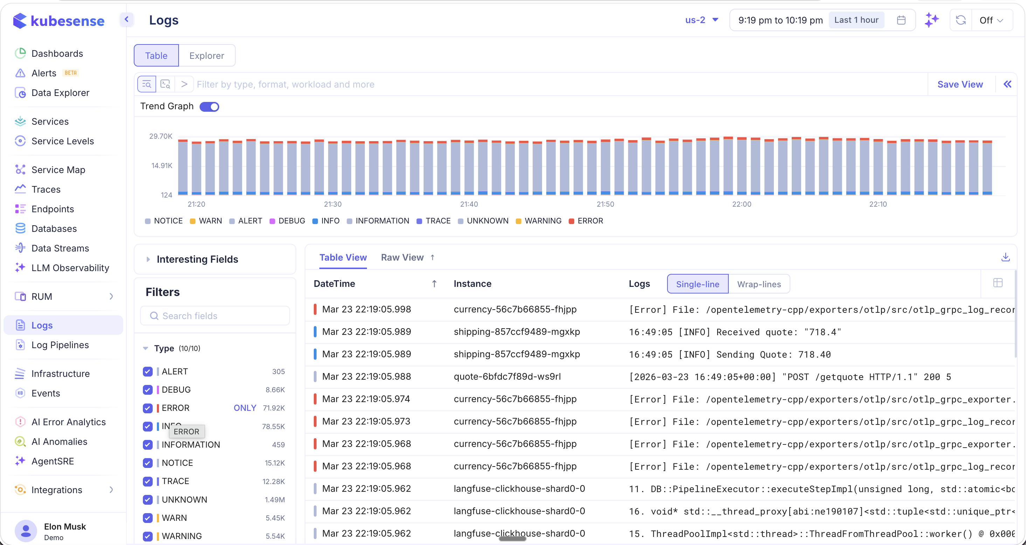Click the refresh icon in top bar
The height and width of the screenshot is (545, 1026).
(961, 20)
